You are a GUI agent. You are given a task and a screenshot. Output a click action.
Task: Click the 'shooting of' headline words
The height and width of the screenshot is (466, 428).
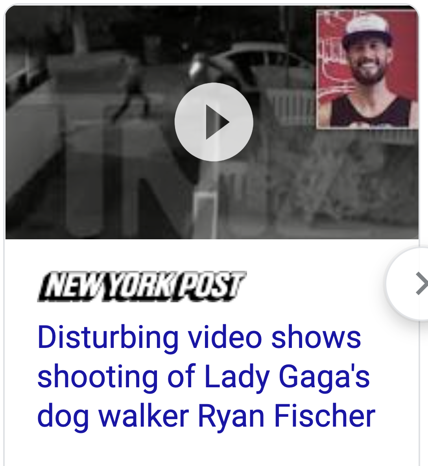point(116,377)
